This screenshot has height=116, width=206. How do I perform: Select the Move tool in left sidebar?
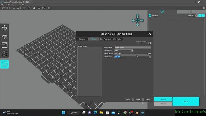pos(5,28)
